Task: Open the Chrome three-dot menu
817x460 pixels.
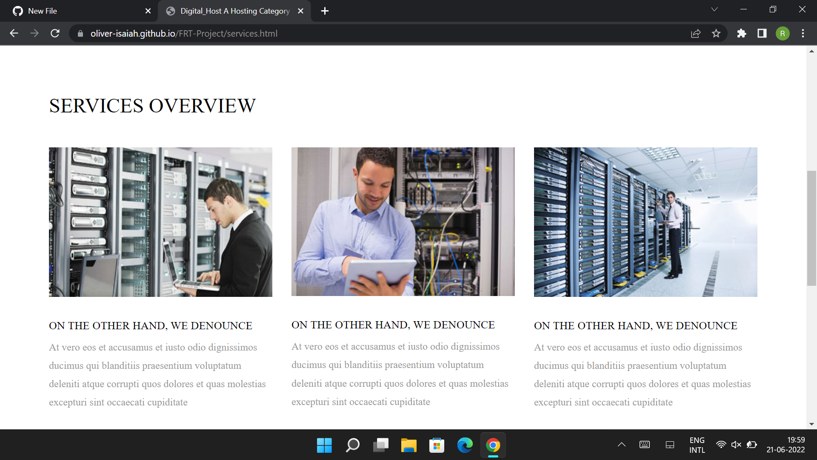Action: [x=803, y=33]
